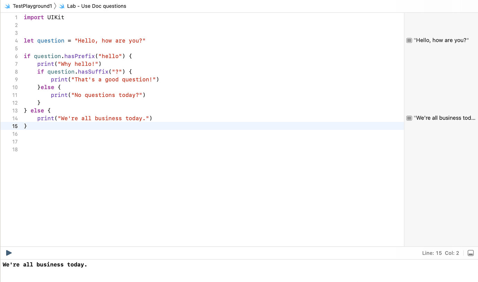Click the Swift icon beside "Lab - Use Doc questions"
Image resolution: width=478 pixels, height=282 pixels.
click(x=62, y=6)
